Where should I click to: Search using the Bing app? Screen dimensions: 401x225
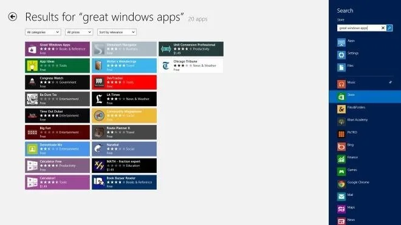click(x=365, y=146)
